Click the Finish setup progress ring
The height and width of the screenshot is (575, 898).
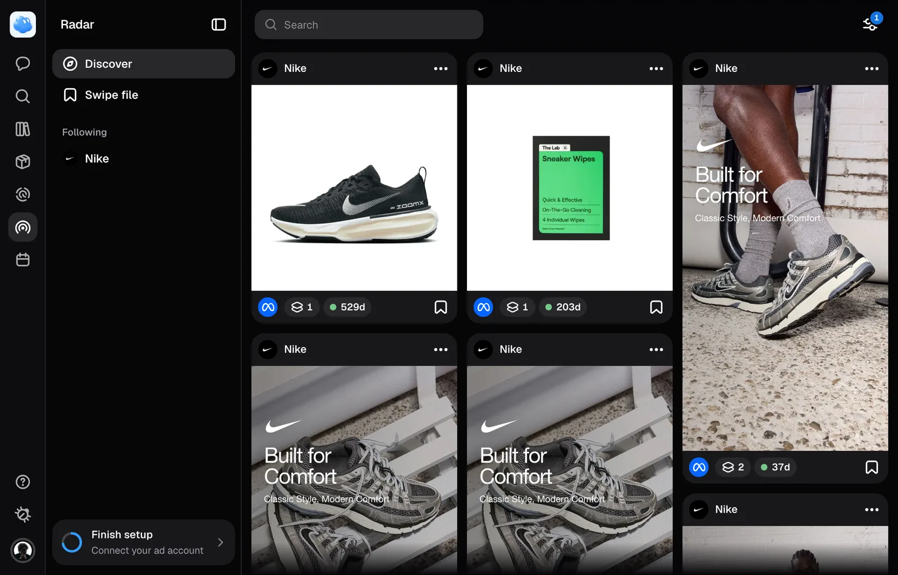72,542
